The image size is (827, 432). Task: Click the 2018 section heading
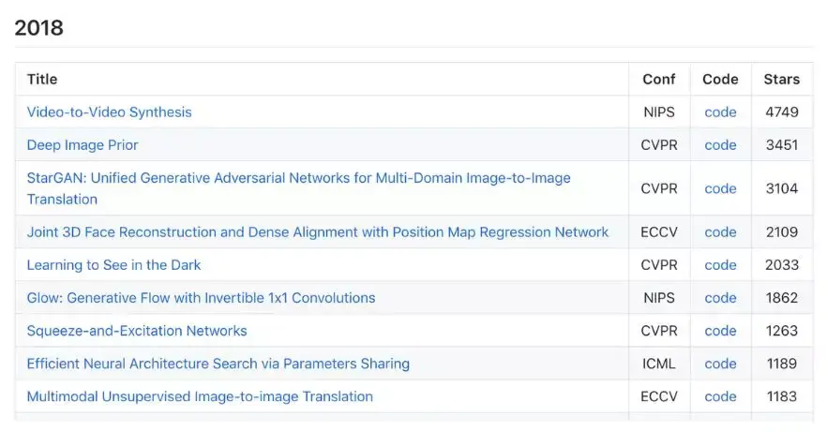tap(39, 28)
